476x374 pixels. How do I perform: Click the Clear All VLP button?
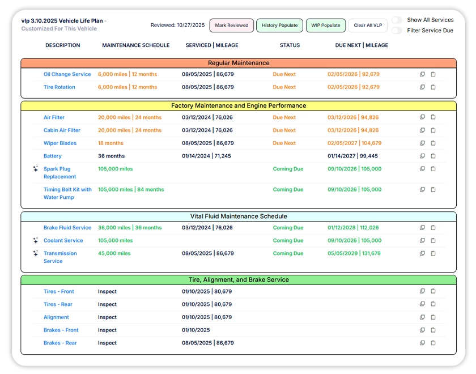click(367, 25)
